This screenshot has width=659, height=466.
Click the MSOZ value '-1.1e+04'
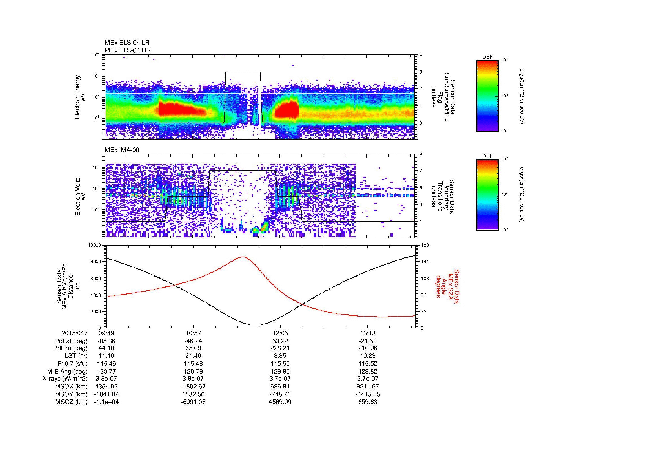[x=106, y=402]
